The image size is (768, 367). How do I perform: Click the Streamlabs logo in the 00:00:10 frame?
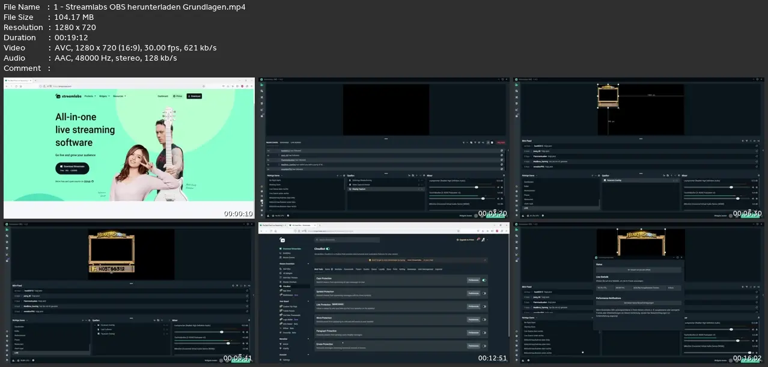(x=69, y=96)
